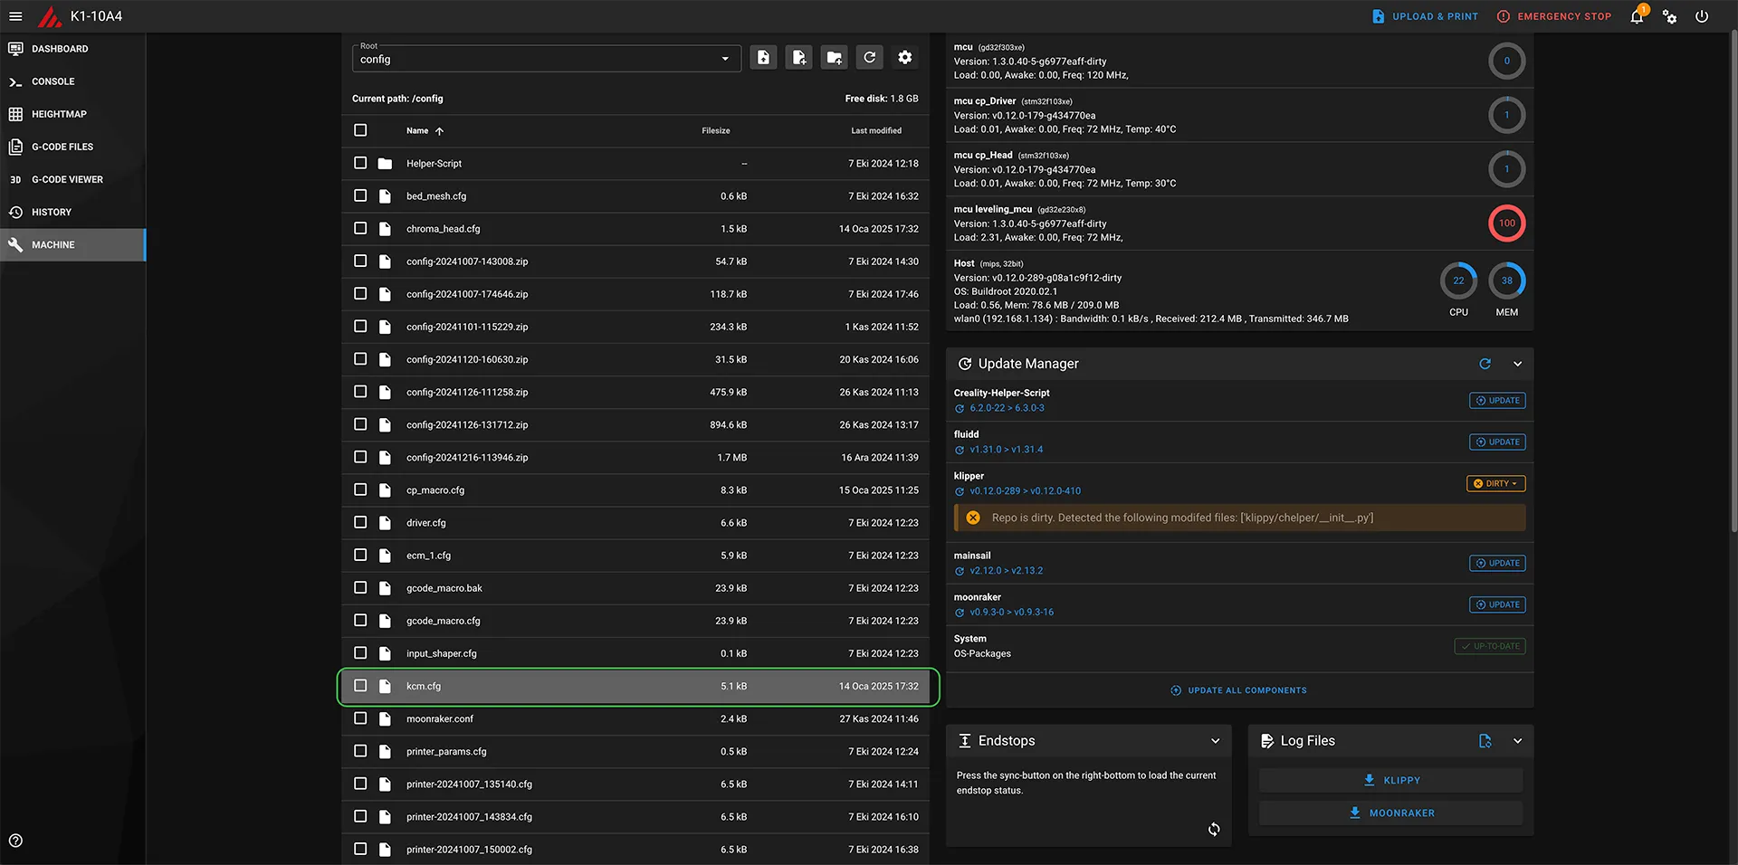1738x865 pixels.
Task: Check the driver.cfg checkbox
Action: pyautogui.click(x=360, y=522)
